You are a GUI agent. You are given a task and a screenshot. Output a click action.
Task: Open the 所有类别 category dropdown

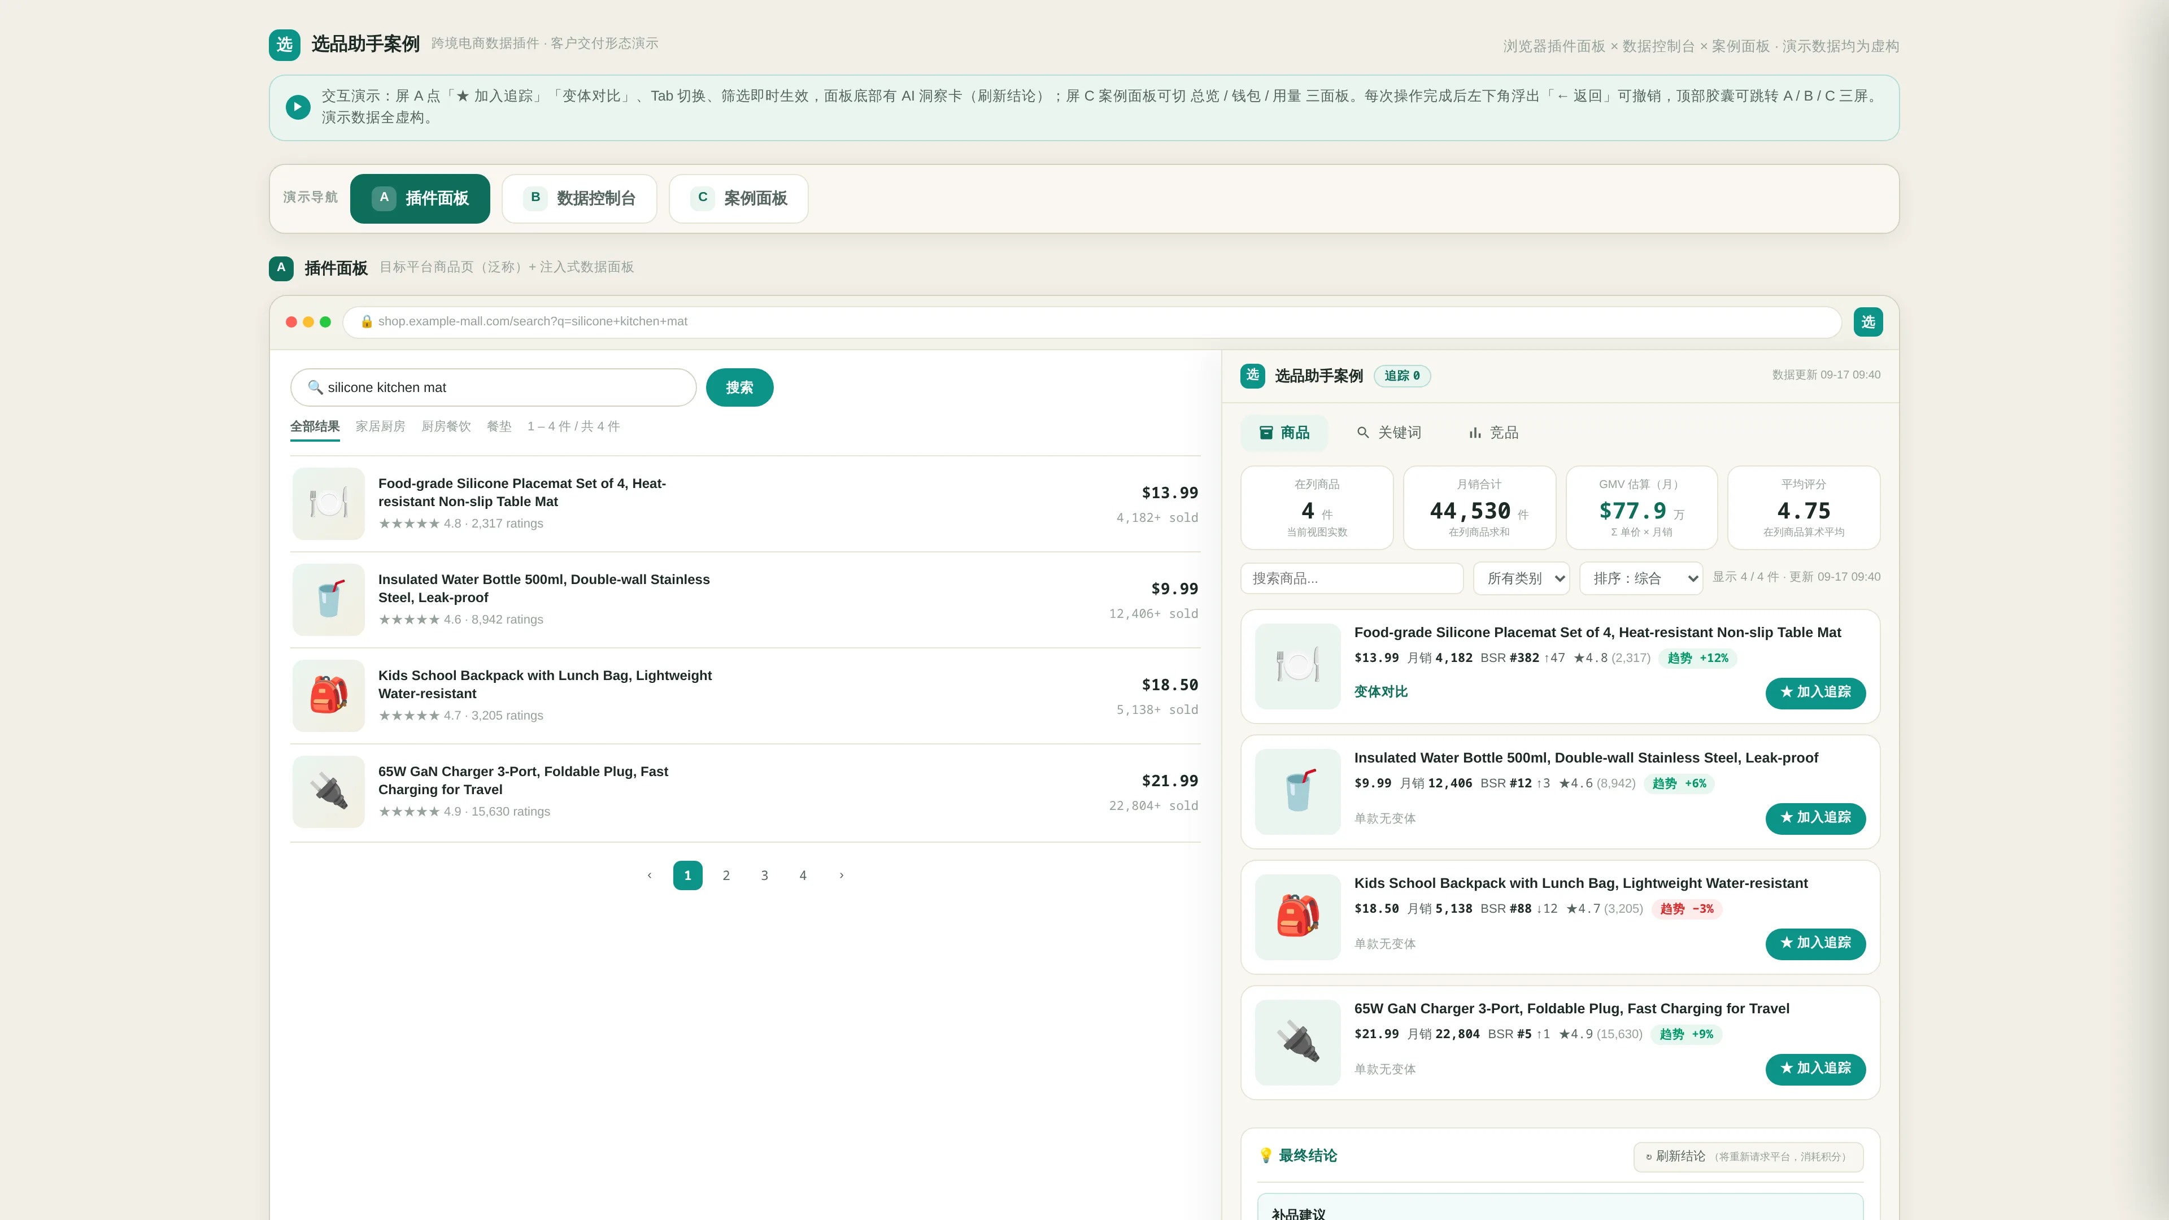[x=1522, y=578]
